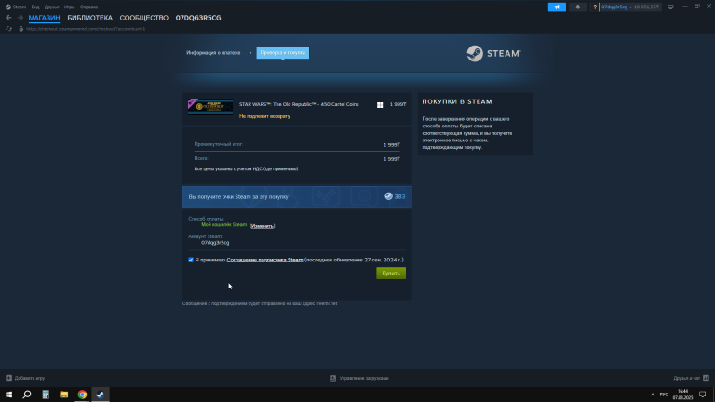Open the Windows notification center
Viewport: 715px width, 402px height.
coord(703,395)
